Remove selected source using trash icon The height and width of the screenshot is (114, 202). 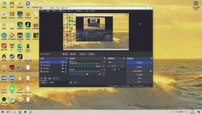(x=45, y=79)
